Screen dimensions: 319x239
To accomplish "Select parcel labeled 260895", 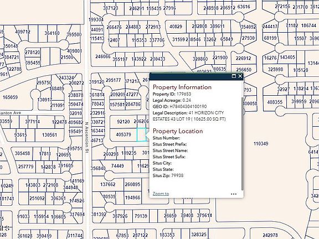I will click(x=133, y=184).
